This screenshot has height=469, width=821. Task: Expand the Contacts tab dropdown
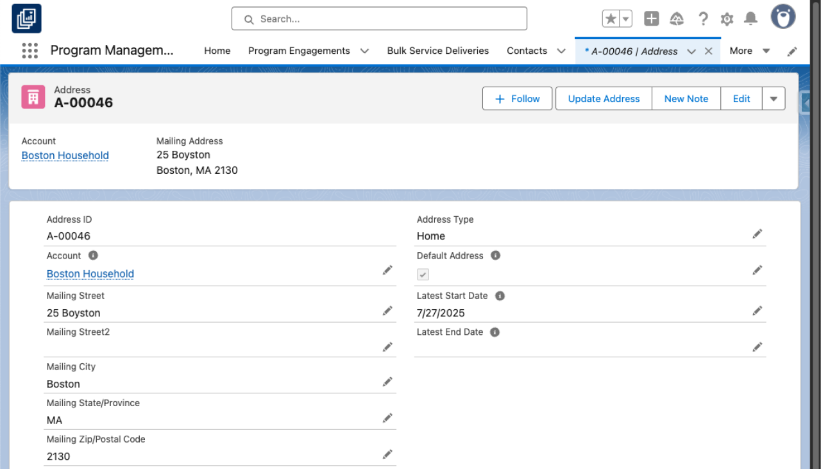tap(561, 51)
